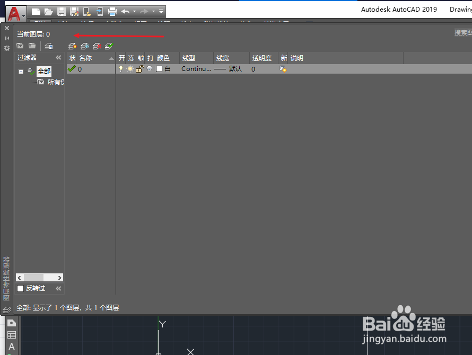Screen dimensions: 472x355
Task: Enable the 反转过滤器 invert filter checkbox
Action: coord(21,289)
